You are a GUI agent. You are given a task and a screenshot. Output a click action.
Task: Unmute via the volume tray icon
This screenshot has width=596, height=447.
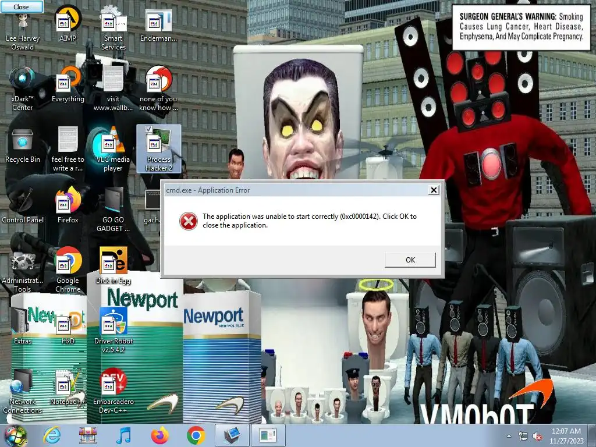(537, 437)
